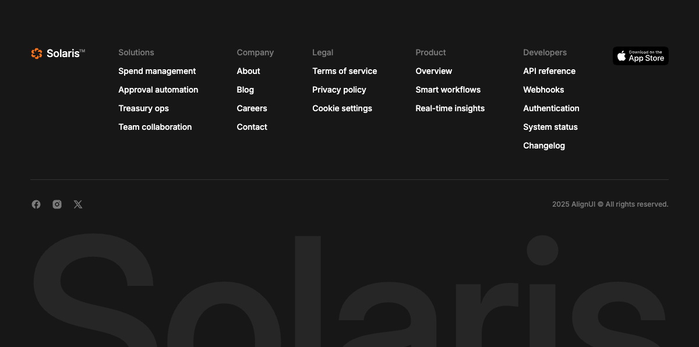The height and width of the screenshot is (347, 699).
Task: Select the Webhooks link
Action: pos(543,90)
